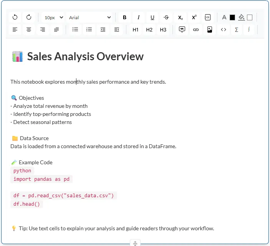Open the white background fill color swatch
This screenshot has width=270, height=246.
(250, 17)
